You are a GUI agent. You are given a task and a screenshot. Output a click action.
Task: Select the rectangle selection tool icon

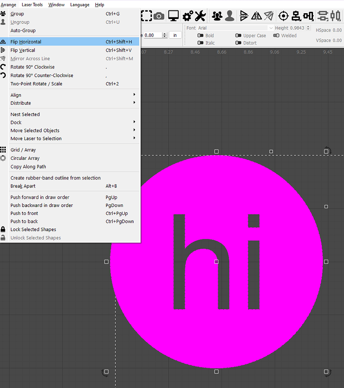[x=146, y=16]
